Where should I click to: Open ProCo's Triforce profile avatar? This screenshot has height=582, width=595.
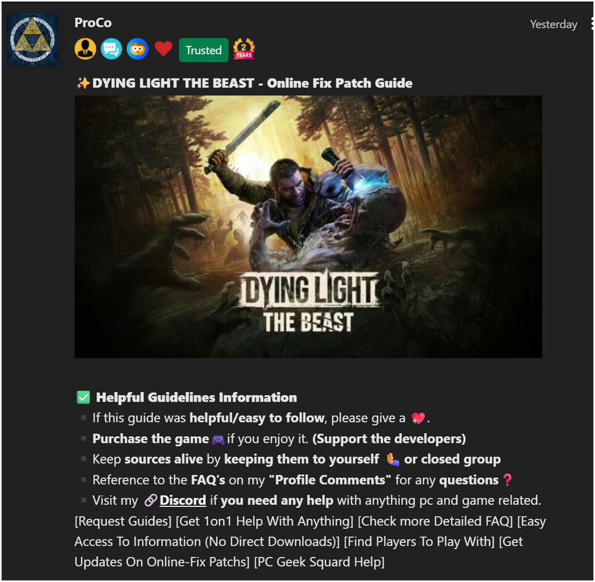tap(32, 39)
